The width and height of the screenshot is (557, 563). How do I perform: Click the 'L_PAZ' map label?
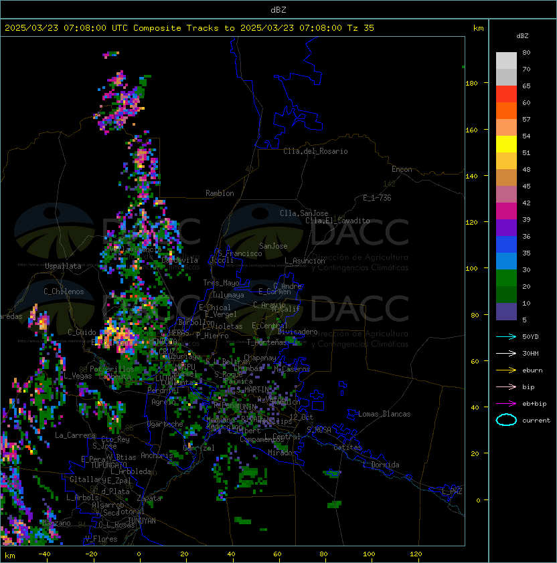coord(452,491)
